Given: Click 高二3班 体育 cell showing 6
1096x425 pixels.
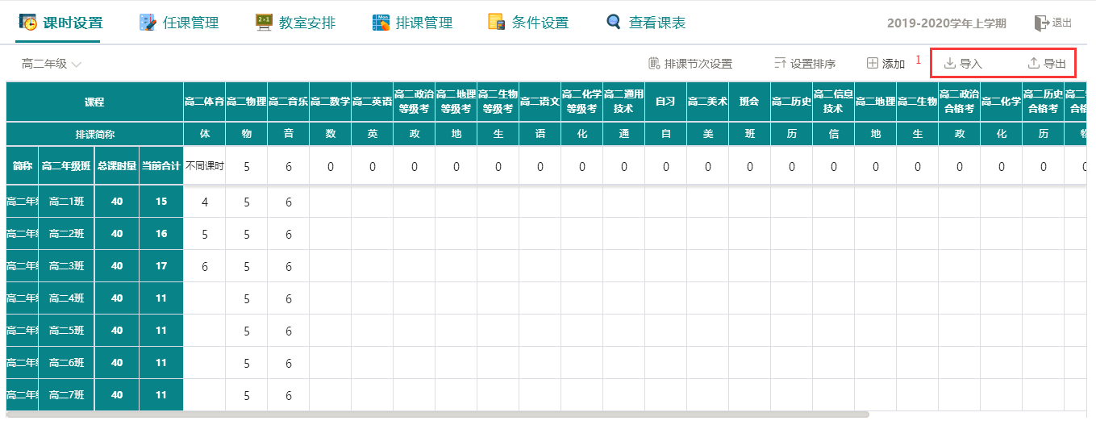Looking at the screenshot, I should tap(205, 266).
